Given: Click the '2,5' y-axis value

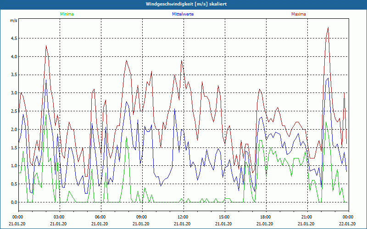Looking at the screenshot, I should (x=14, y=111).
